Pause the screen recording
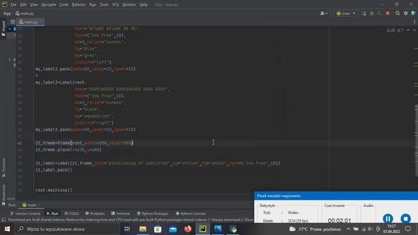 pyautogui.click(x=388, y=219)
